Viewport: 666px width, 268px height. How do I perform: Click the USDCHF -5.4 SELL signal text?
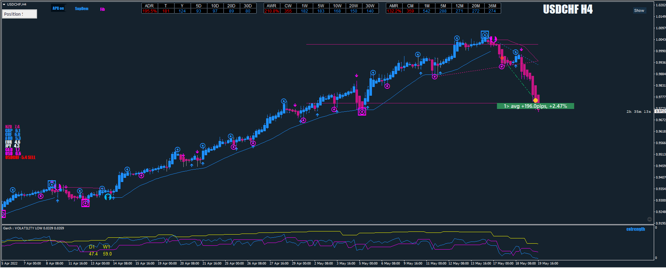(x=21, y=158)
